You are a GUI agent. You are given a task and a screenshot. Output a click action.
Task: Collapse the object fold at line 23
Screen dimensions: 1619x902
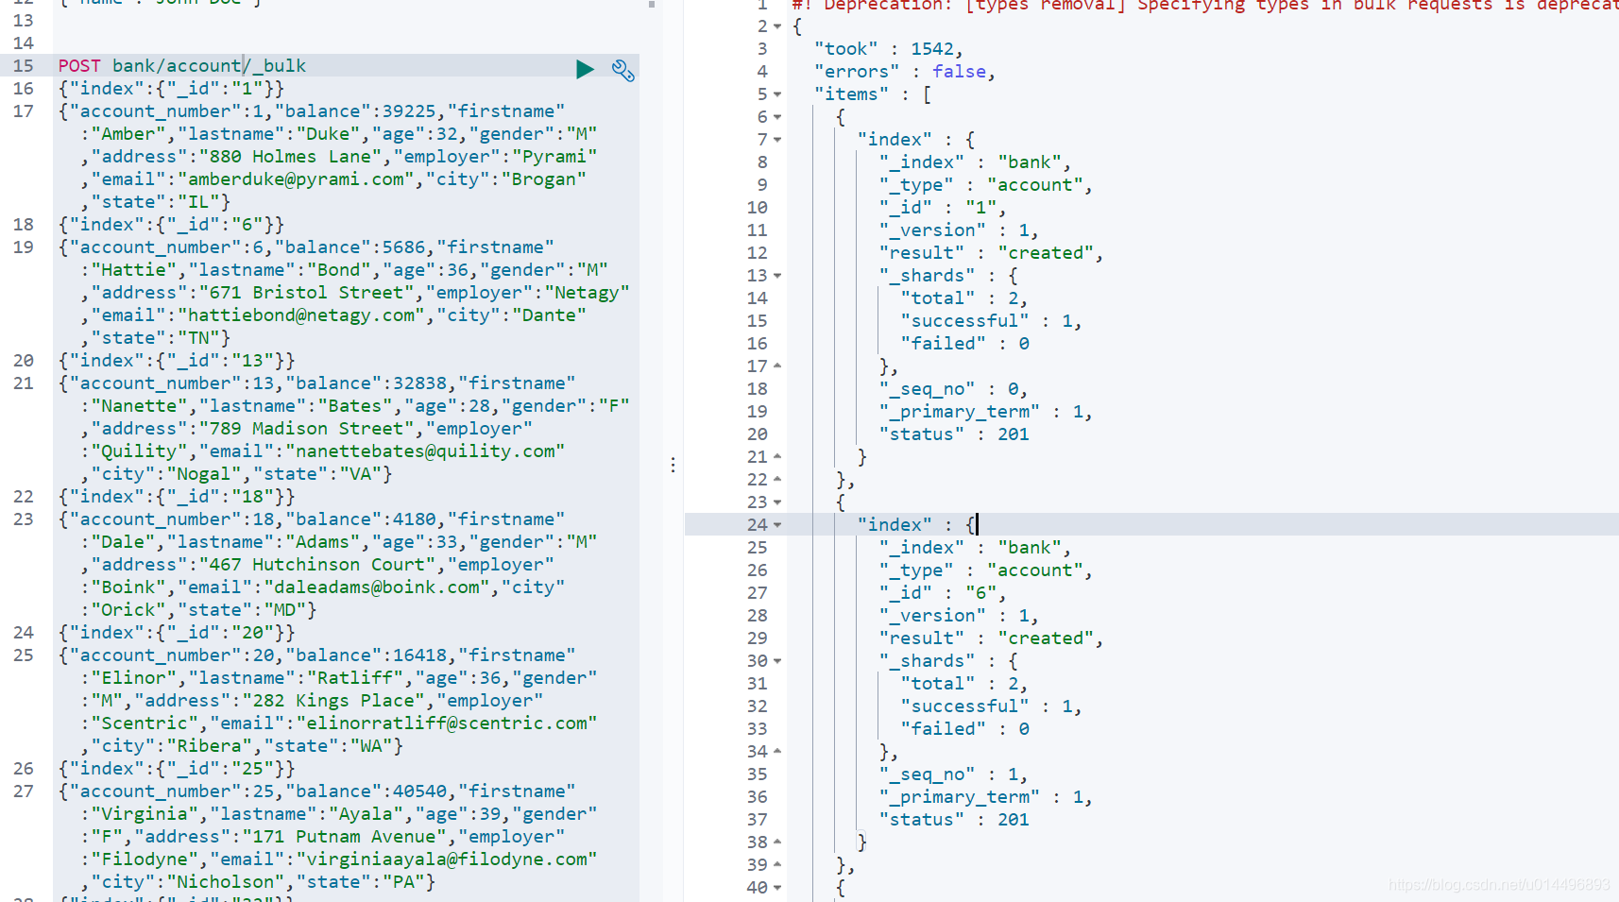(777, 502)
